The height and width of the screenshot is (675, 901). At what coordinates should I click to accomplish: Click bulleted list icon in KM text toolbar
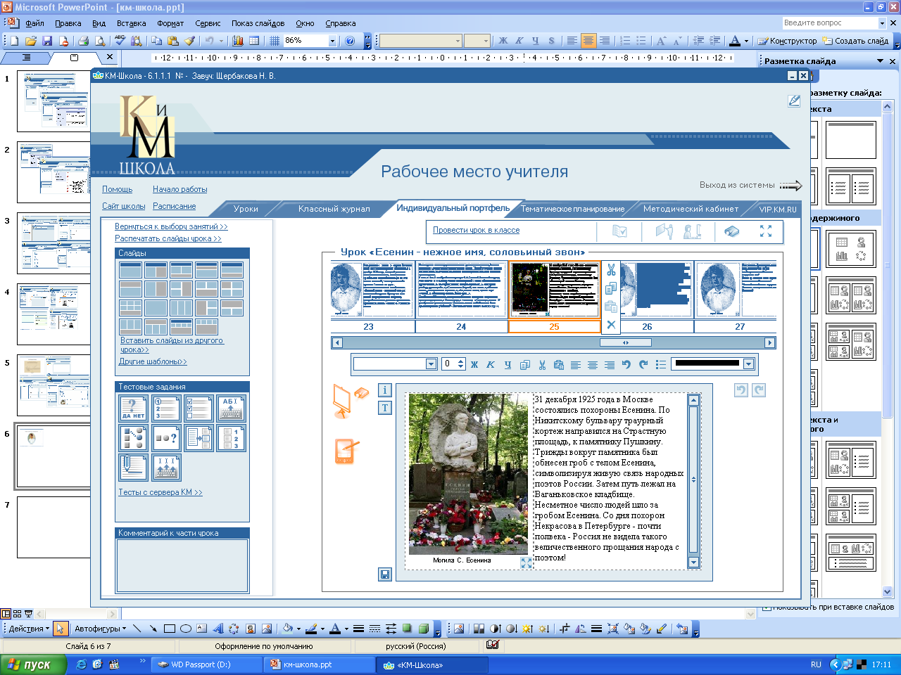click(x=660, y=364)
